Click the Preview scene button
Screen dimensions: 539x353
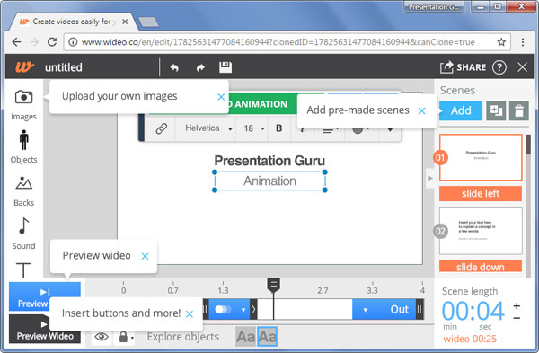[45, 296]
